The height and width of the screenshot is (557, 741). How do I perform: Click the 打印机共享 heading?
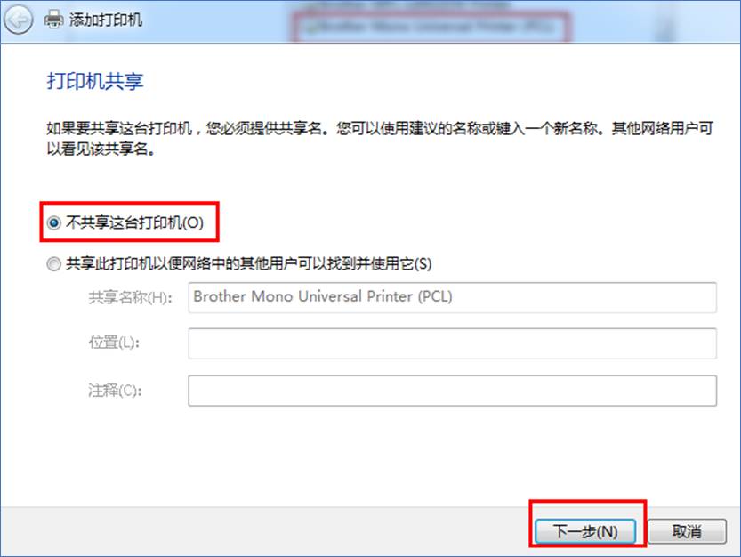click(95, 81)
